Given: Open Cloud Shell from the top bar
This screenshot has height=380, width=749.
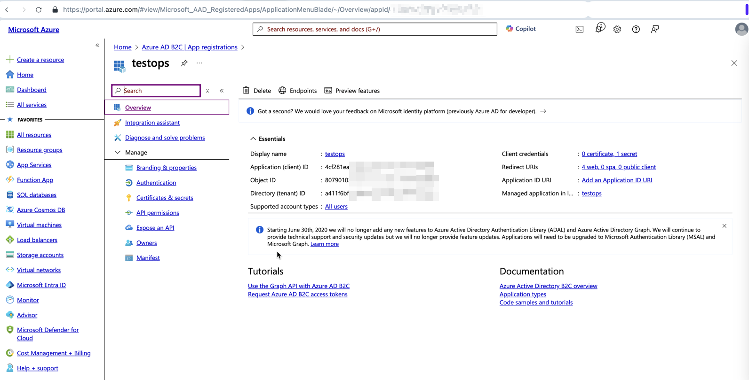Looking at the screenshot, I should (x=579, y=29).
